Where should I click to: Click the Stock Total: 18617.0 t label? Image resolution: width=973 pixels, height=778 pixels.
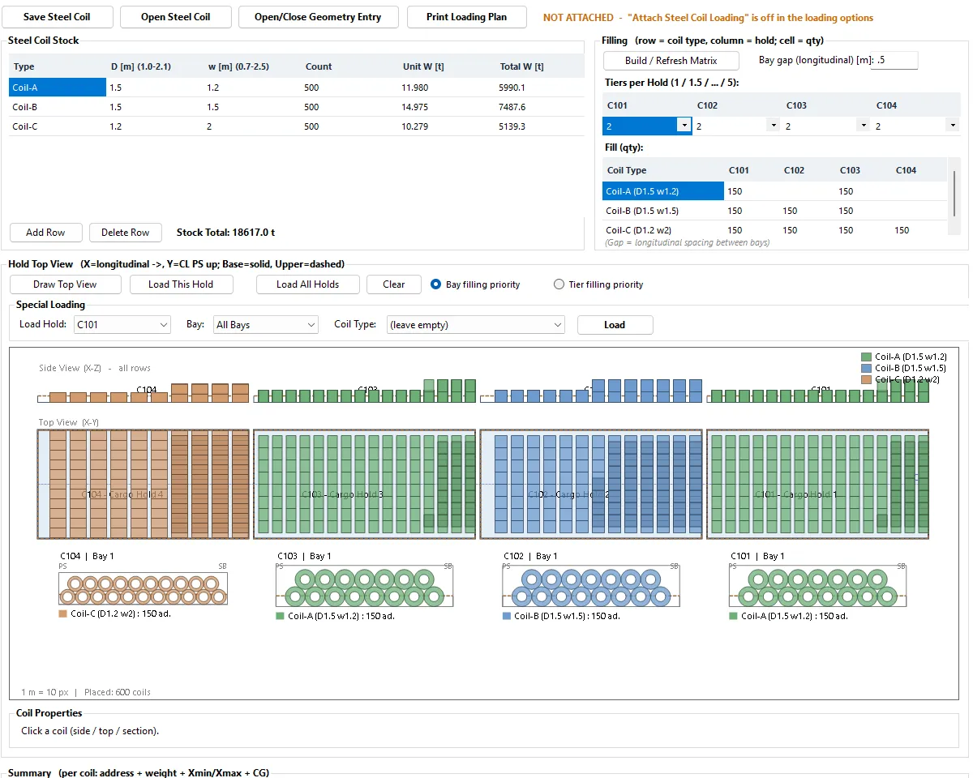coord(225,233)
